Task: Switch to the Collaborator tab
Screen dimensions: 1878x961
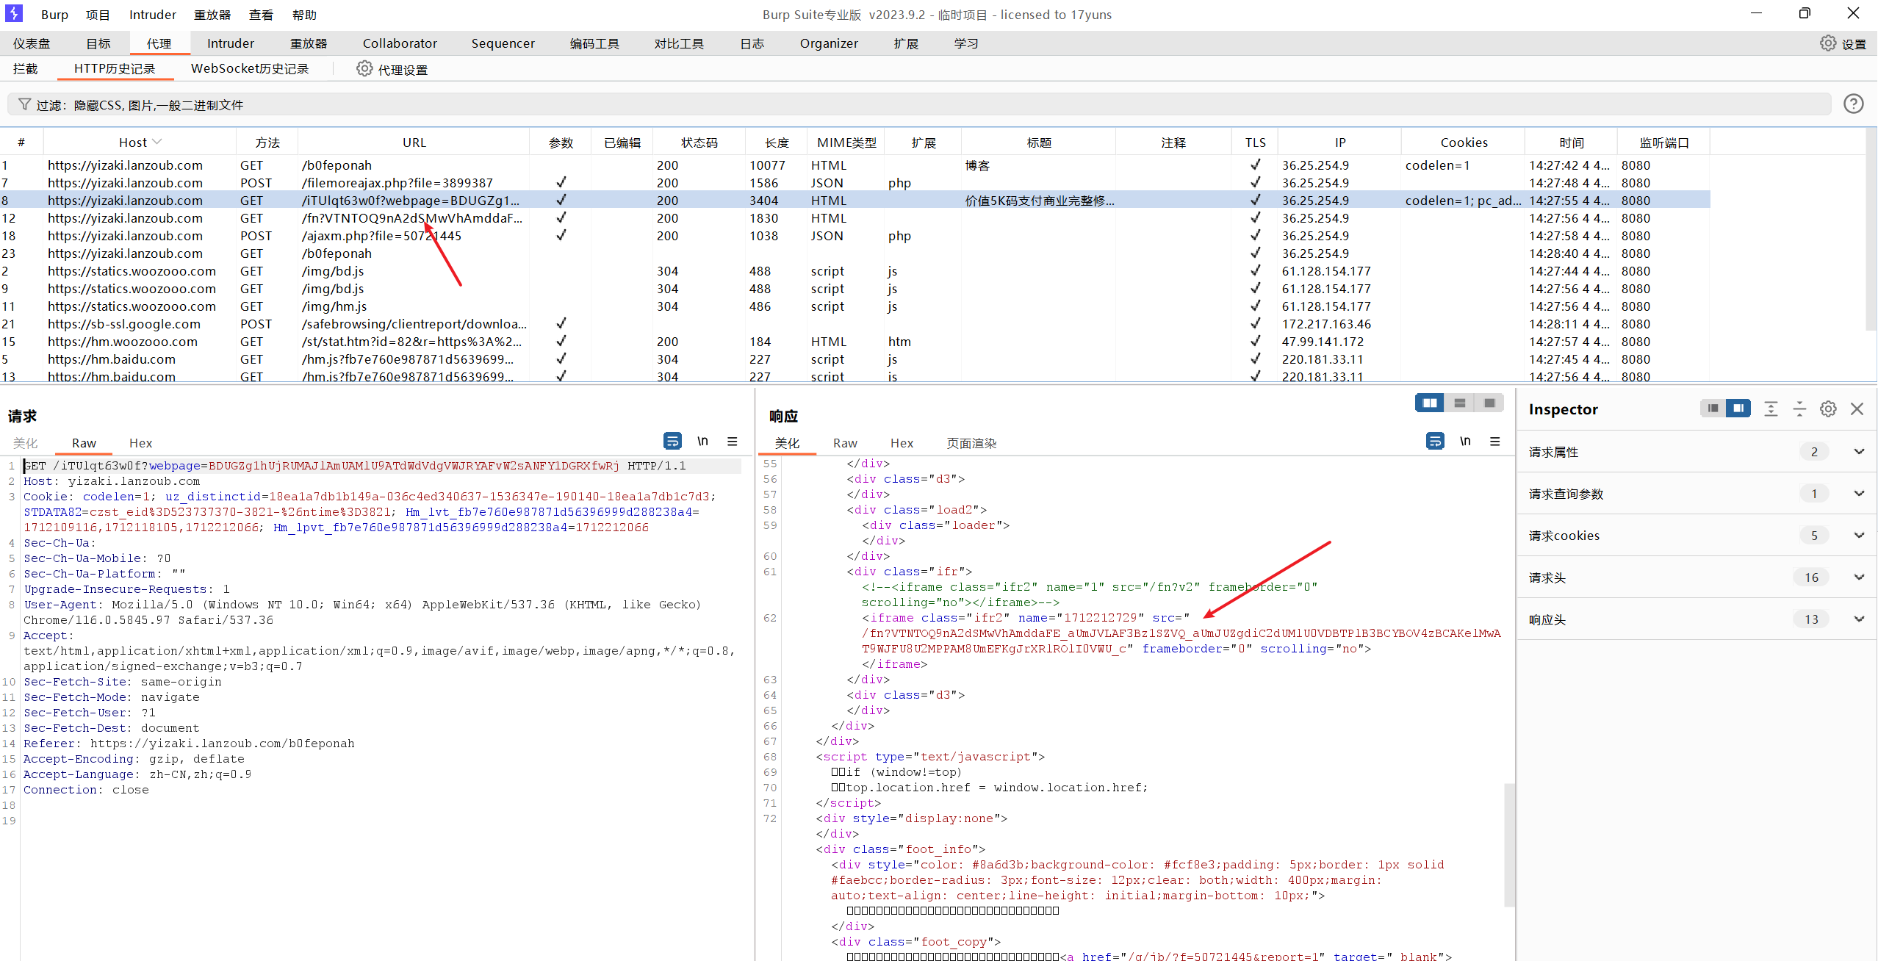Action: tap(400, 43)
